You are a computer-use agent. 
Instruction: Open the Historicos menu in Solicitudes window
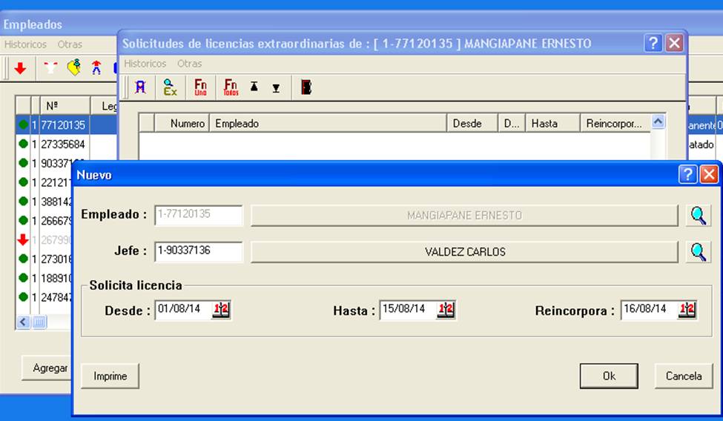[x=145, y=63]
